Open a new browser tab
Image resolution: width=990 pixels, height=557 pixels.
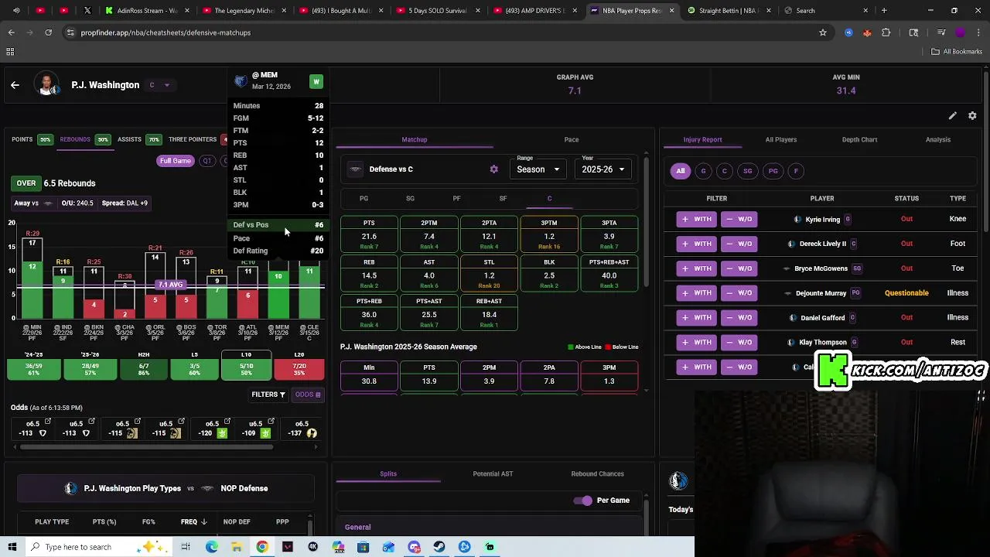point(884,11)
